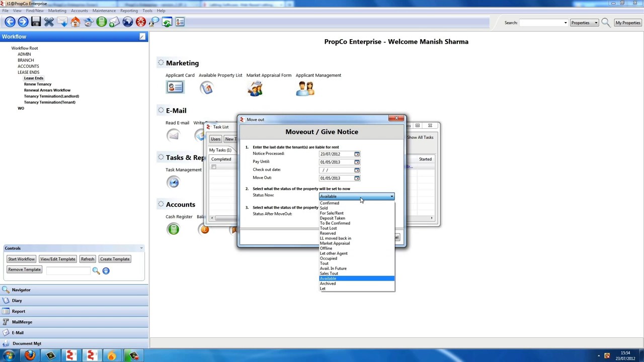Launch Firefox from the Windows taskbar
644x362 pixels.
tap(30, 356)
